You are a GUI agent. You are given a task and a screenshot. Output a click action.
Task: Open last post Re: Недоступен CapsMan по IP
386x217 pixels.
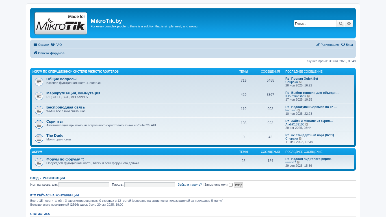coord(311,107)
